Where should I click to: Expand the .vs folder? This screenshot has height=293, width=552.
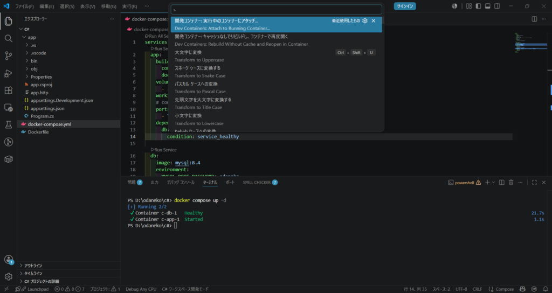point(27,45)
